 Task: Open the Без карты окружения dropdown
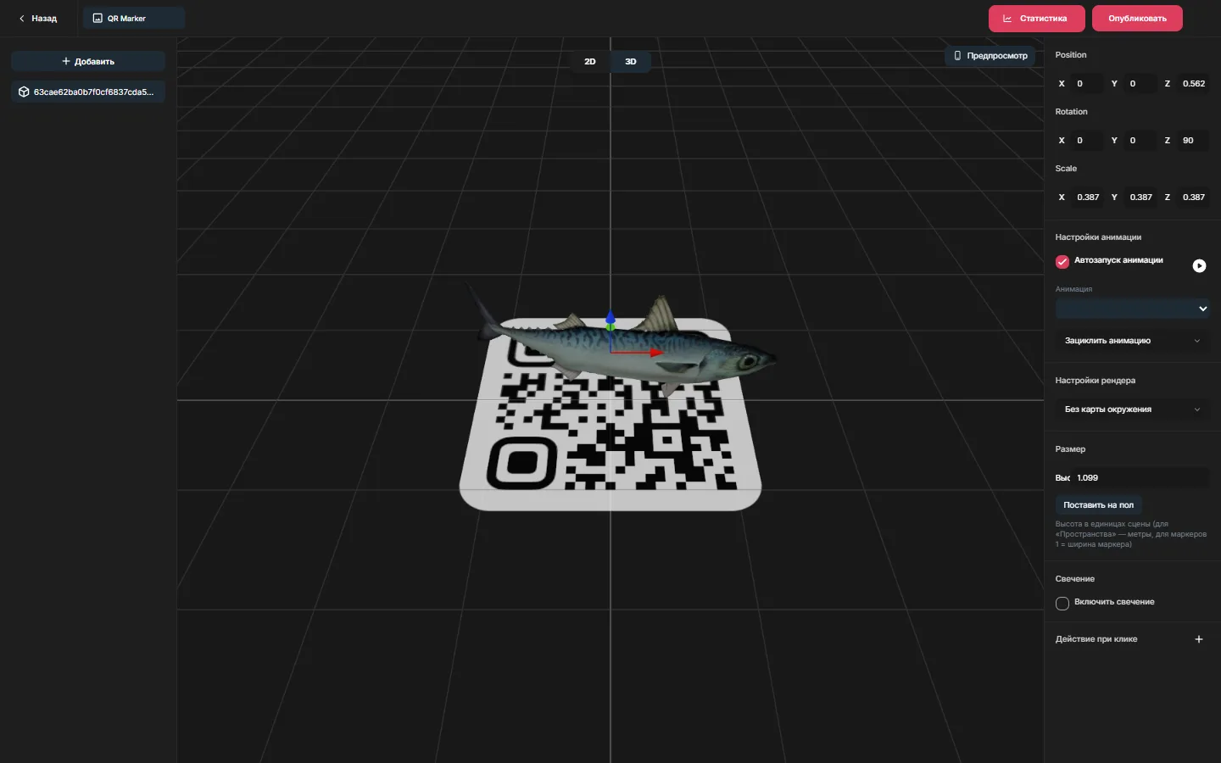click(1132, 409)
